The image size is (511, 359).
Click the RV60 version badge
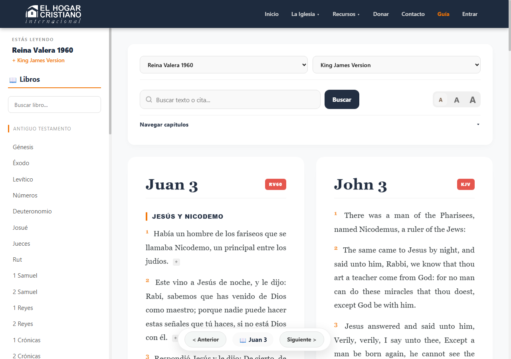pyautogui.click(x=275, y=184)
